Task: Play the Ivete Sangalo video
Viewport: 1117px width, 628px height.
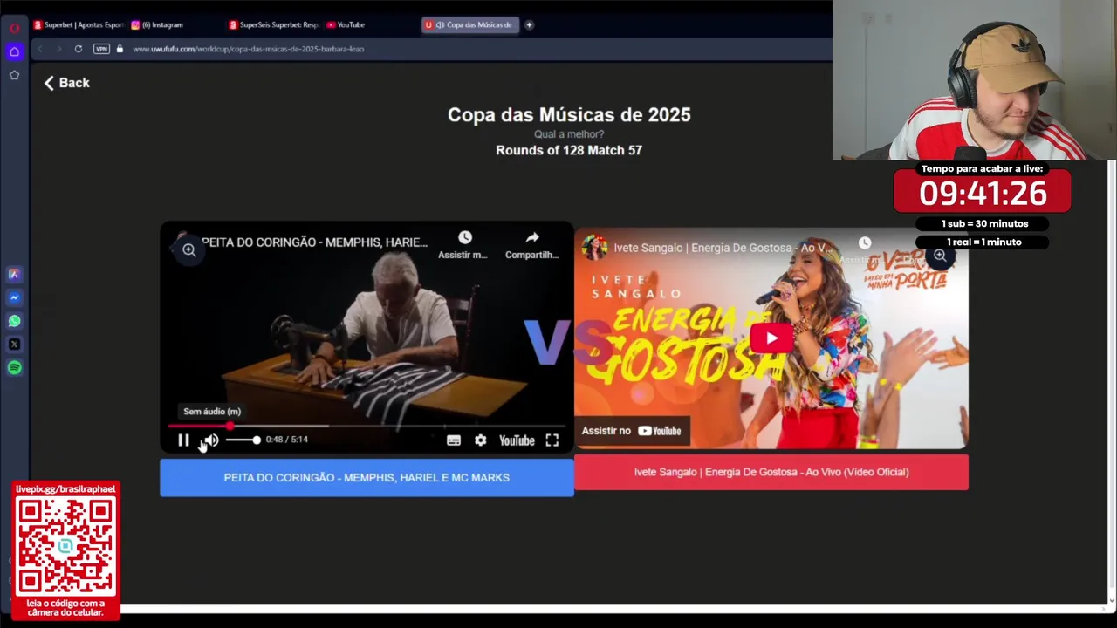Action: click(x=771, y=338)
